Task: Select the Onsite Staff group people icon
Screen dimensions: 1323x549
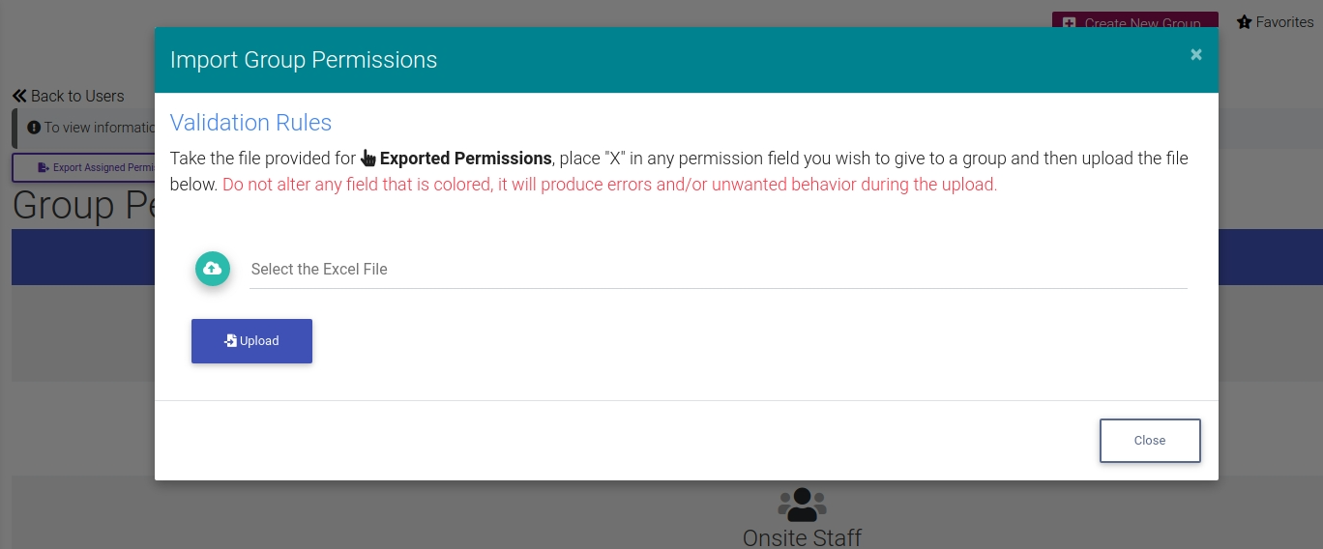Action: pos(802,504)
